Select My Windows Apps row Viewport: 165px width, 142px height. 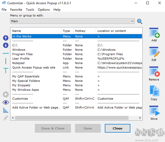coord(77,90)
